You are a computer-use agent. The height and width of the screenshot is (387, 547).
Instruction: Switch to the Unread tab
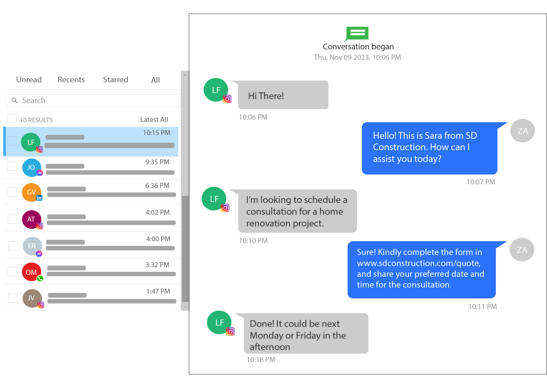29,80
